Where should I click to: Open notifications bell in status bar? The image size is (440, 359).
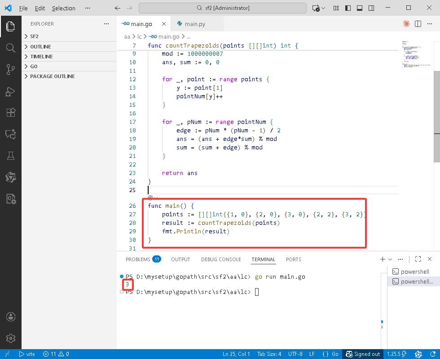click(x=433, y=354)
